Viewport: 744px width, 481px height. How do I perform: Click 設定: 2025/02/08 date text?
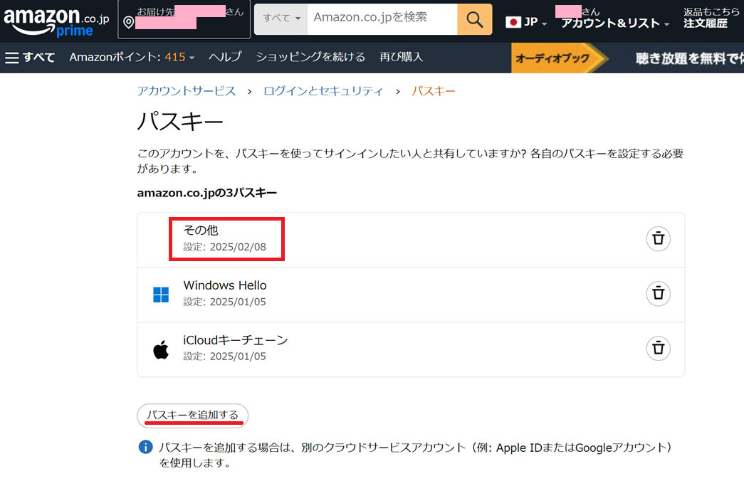point(225,247)
